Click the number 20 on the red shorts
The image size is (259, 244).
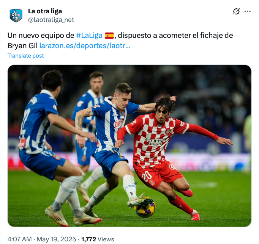tap(147, 176)
